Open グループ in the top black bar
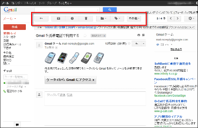The width and height of the screenshot is (198, 128). pyautogui.click(x=52, y=3)
